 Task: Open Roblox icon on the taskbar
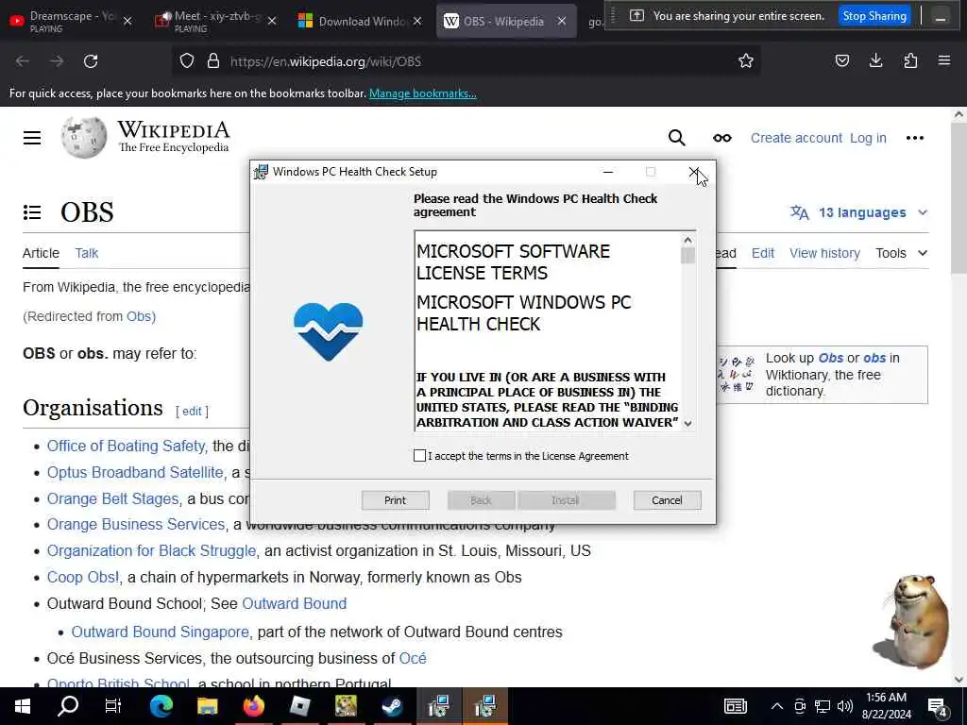[299, 706]
